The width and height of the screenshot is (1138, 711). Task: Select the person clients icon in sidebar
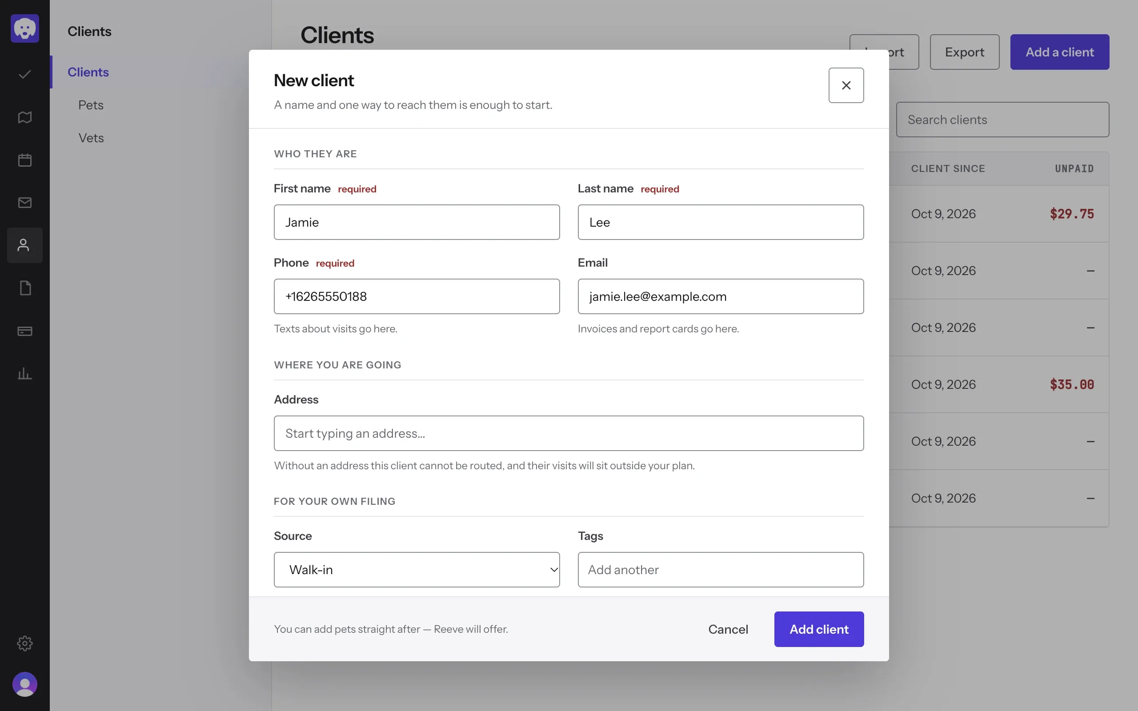coord(24,245)
